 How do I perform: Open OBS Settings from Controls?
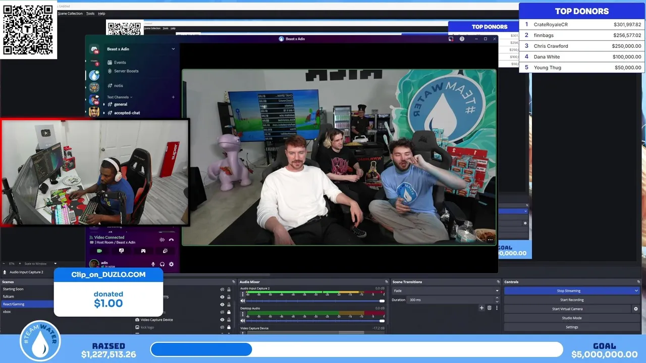coord(572,327)
